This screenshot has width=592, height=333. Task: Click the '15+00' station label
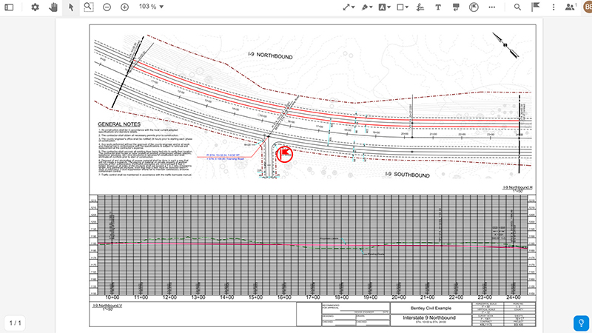[255, 297]
